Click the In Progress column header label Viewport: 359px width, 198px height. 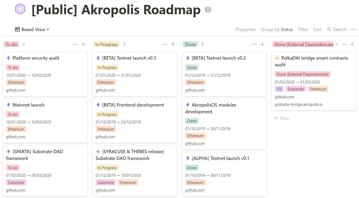107,45
